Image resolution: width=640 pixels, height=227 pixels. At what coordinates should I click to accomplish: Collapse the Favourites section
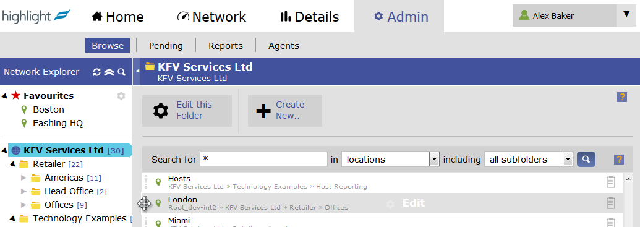(x=5, y=96)
